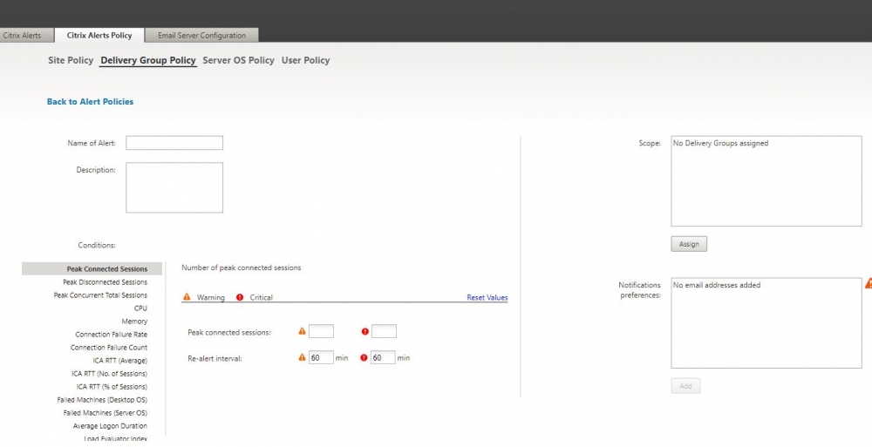The image size is (872, 447).
Task: Select the CPU condition
Action: [x=140, y=308]
